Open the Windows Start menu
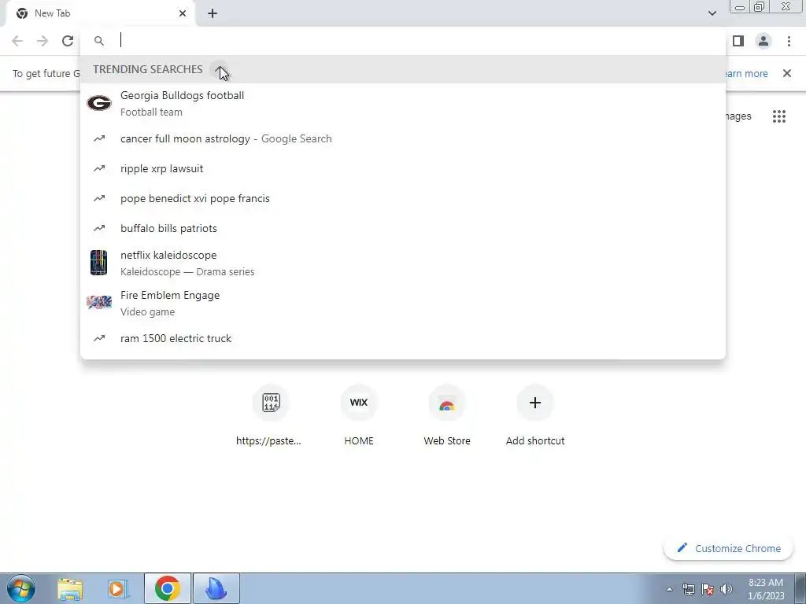806x604 pixels. (x=21, y=588)
